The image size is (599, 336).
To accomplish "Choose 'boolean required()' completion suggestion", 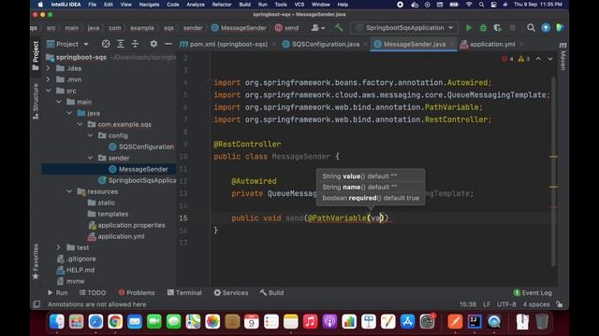I will (x=371, y=198).
